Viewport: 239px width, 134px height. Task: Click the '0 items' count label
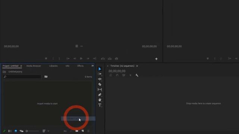click(x=89, y=77)
